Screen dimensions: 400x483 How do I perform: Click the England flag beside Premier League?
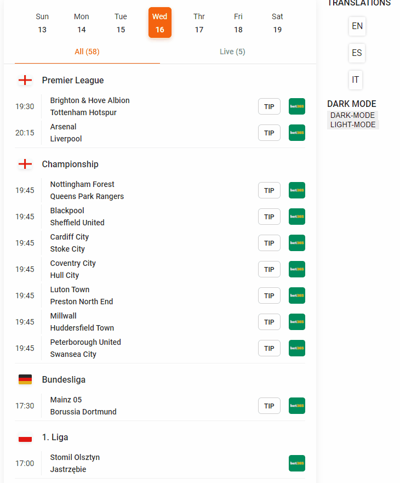(25, 80)
